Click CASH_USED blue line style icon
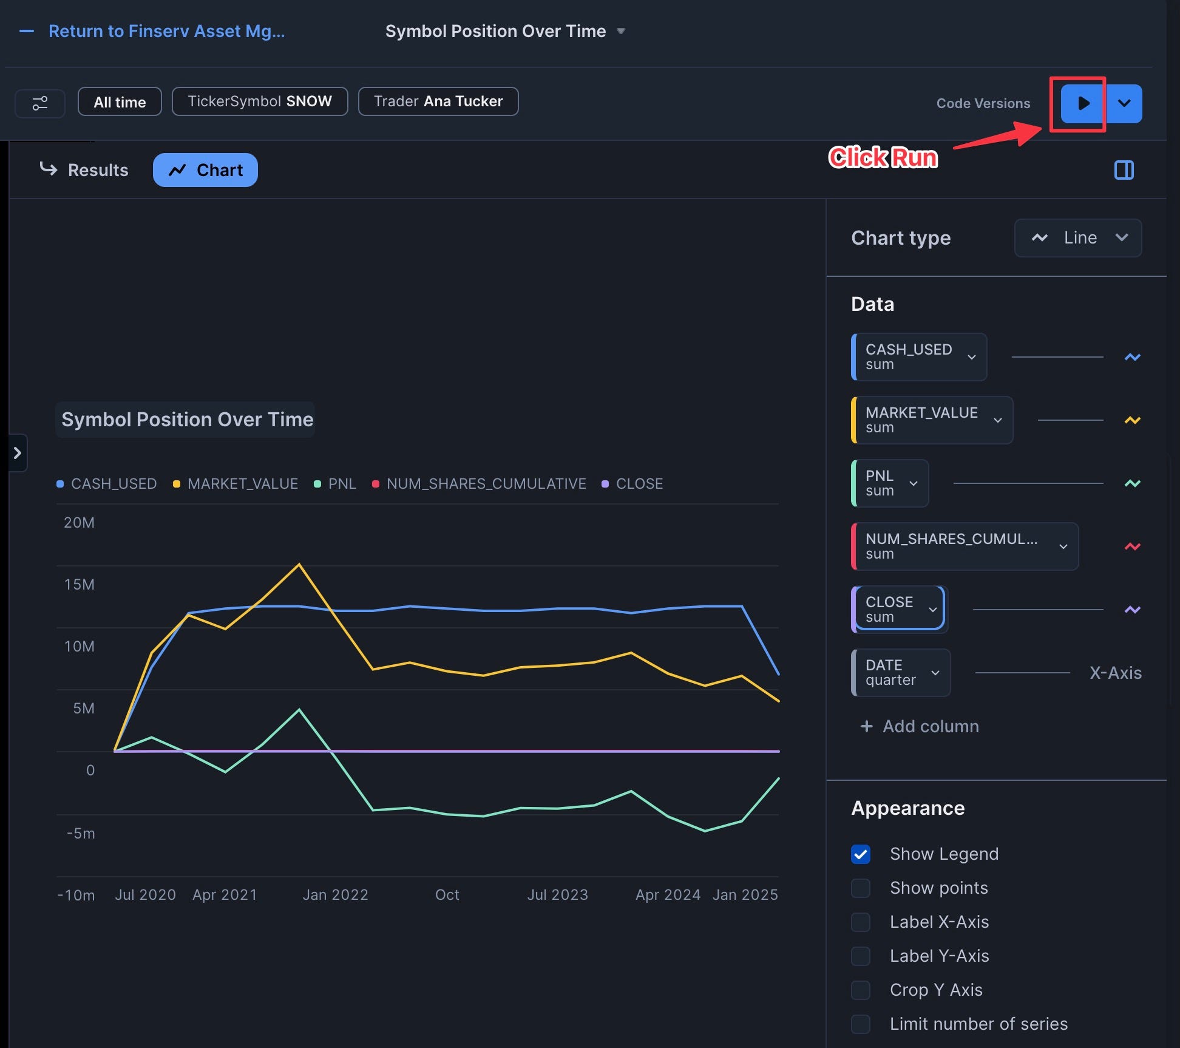 click(x=1132, y=357)
